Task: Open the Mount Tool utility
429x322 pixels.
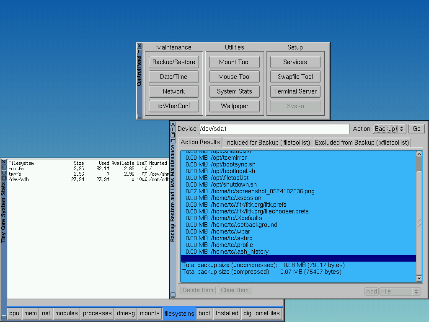Action: pos(235,62)
